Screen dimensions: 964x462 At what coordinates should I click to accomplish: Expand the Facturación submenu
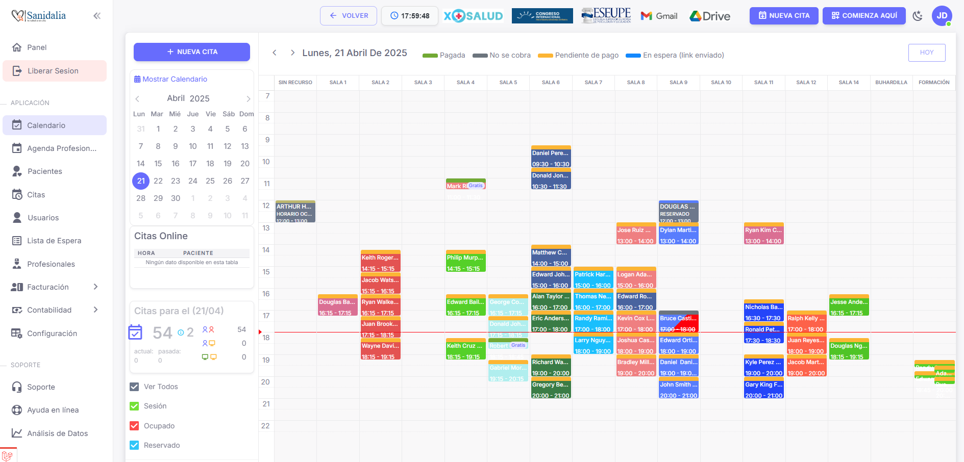coord(95,287)
